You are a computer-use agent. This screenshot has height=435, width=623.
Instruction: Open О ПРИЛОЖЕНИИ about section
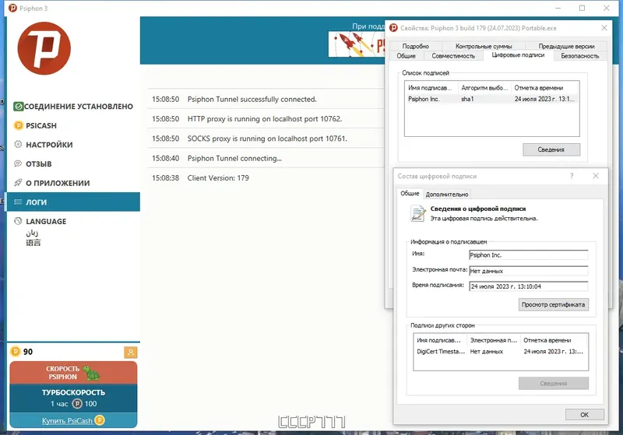pos(73,183)
